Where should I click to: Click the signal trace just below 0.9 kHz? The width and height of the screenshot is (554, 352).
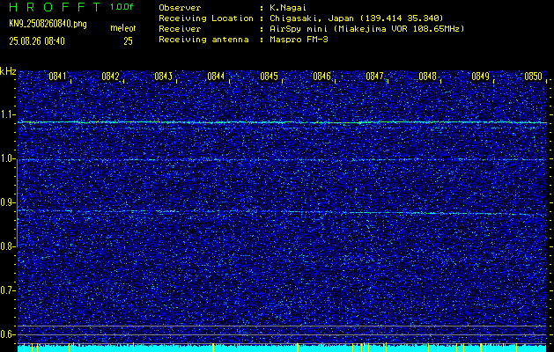point(283,212)
